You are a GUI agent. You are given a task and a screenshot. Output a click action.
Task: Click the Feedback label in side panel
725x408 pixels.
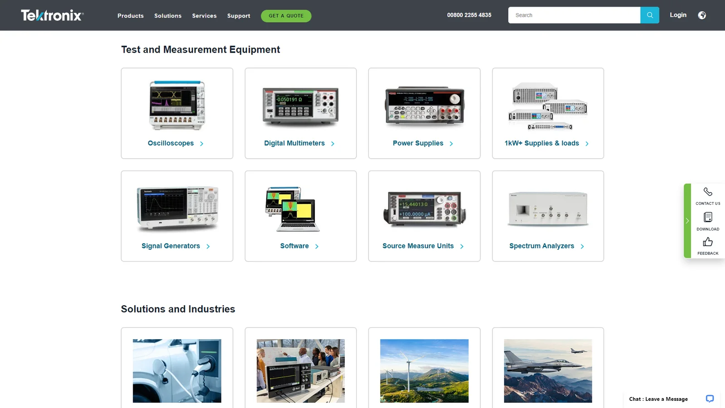point(708,253)
